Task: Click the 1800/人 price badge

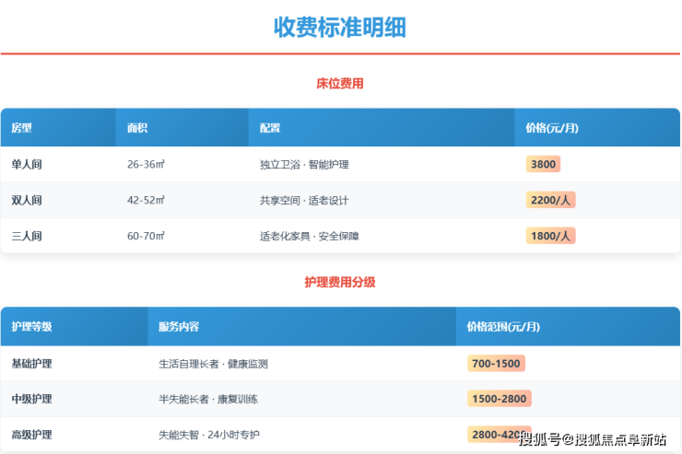Action: pos(550,236)
